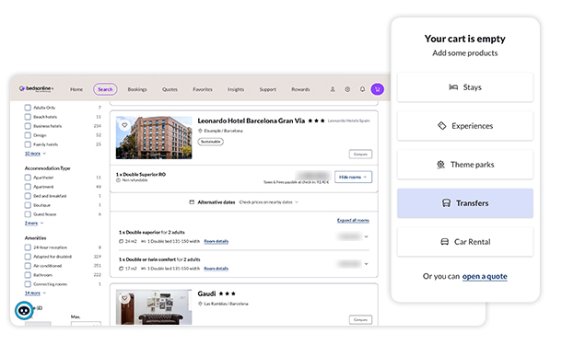Click the bus icon on Transfers

[x=446, y=203]
